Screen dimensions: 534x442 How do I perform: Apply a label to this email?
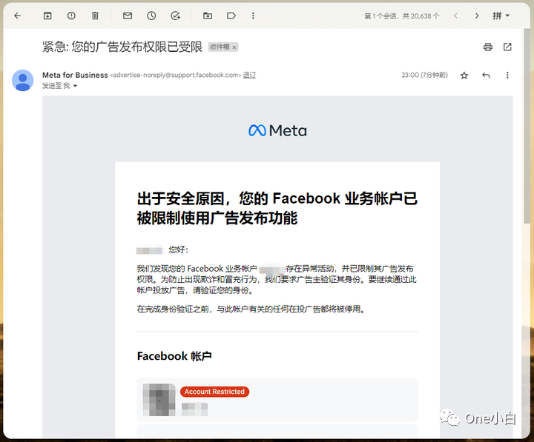pyautogui.click(x=231, y=16)
